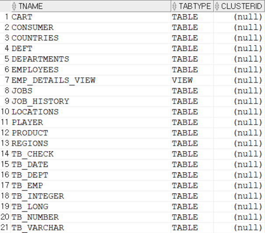Click (null) CLUSTERID in PRODUCT row
The width and height of the screenshot is (265, 233).
pyautogui.click(x=239, y=133)
